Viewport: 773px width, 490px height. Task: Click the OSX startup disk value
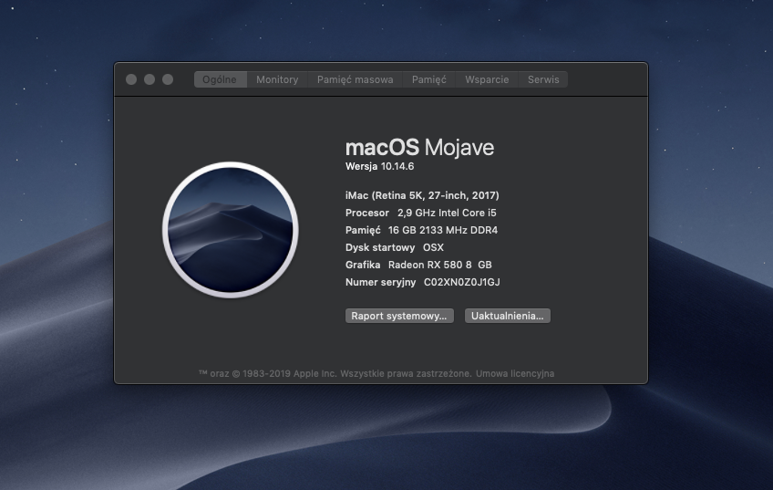[x=433, y=247]
